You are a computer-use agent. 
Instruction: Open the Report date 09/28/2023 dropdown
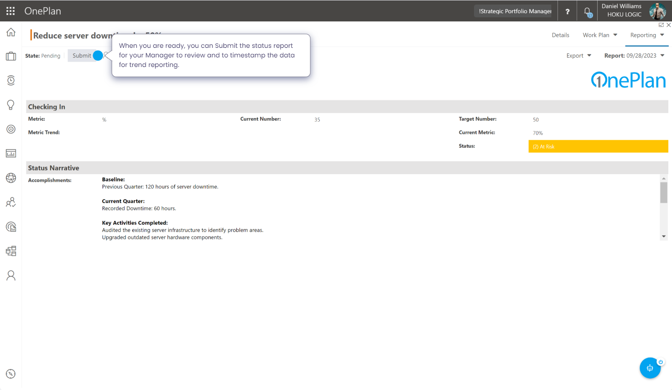[634, 56]
